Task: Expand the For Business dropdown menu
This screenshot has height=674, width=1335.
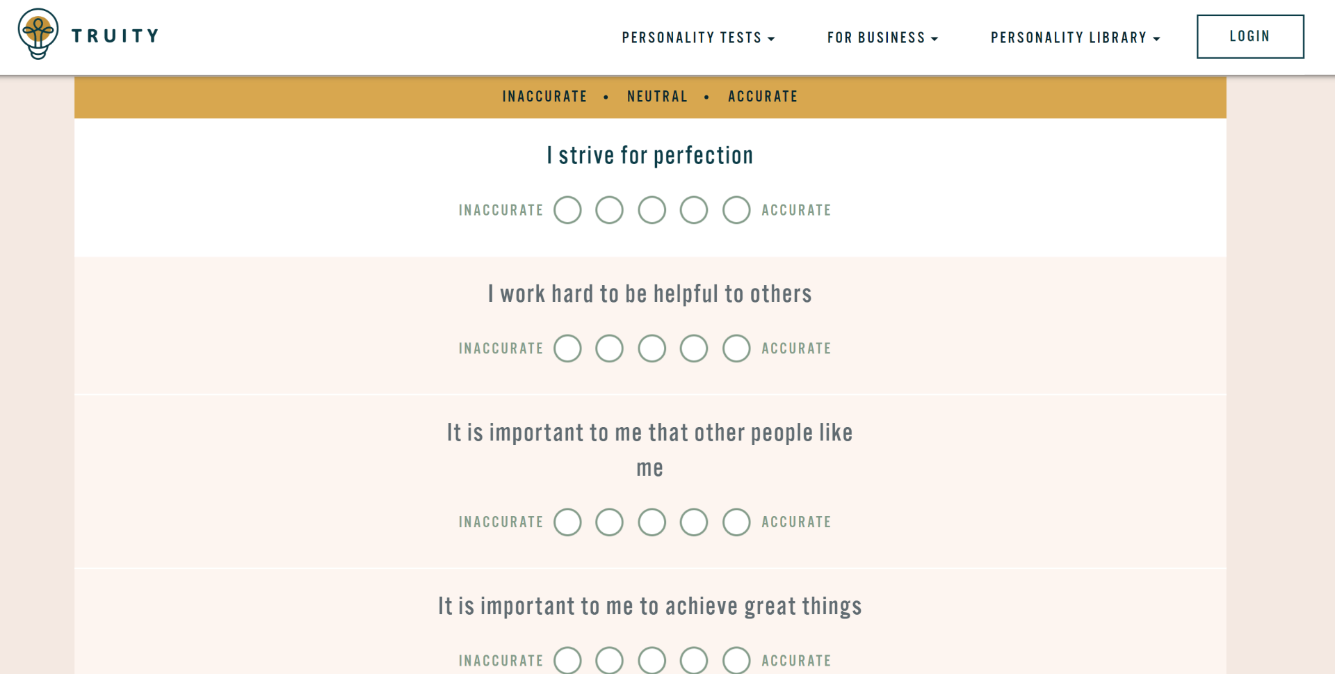Action: (x=882, y=38)
